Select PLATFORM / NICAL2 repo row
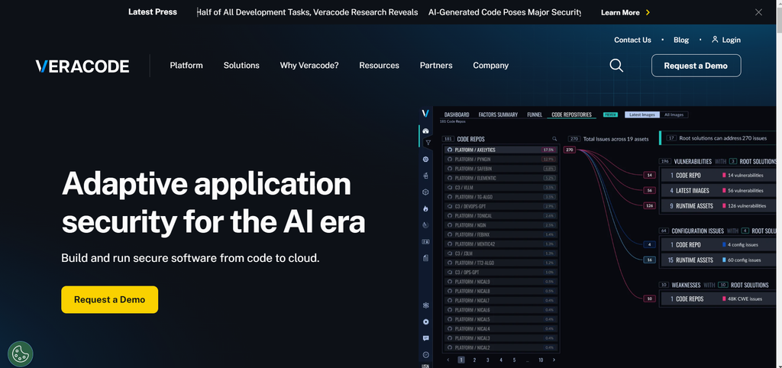This screenshot has height=368, width=782. click(502, 347)
